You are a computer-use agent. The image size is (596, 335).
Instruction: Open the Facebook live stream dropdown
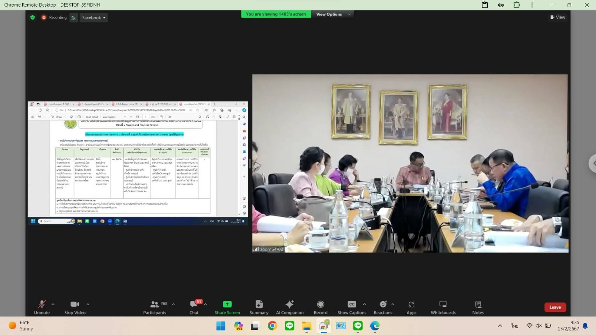94,17
